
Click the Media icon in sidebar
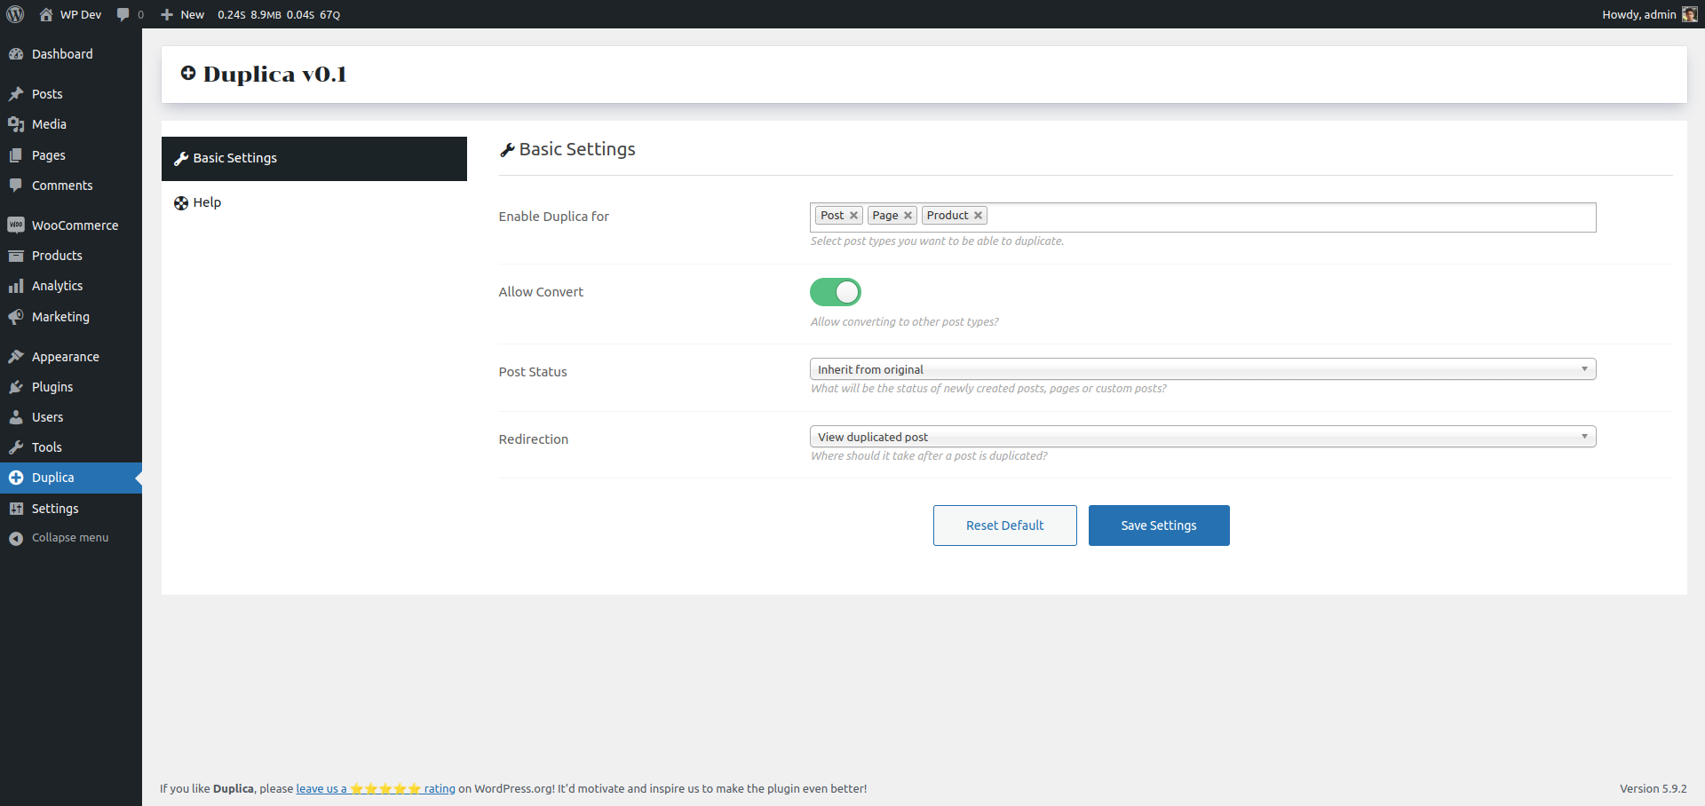(x=16, y=124)
